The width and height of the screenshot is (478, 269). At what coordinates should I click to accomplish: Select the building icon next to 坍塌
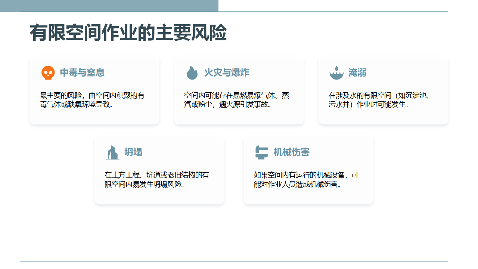[112, 152]
